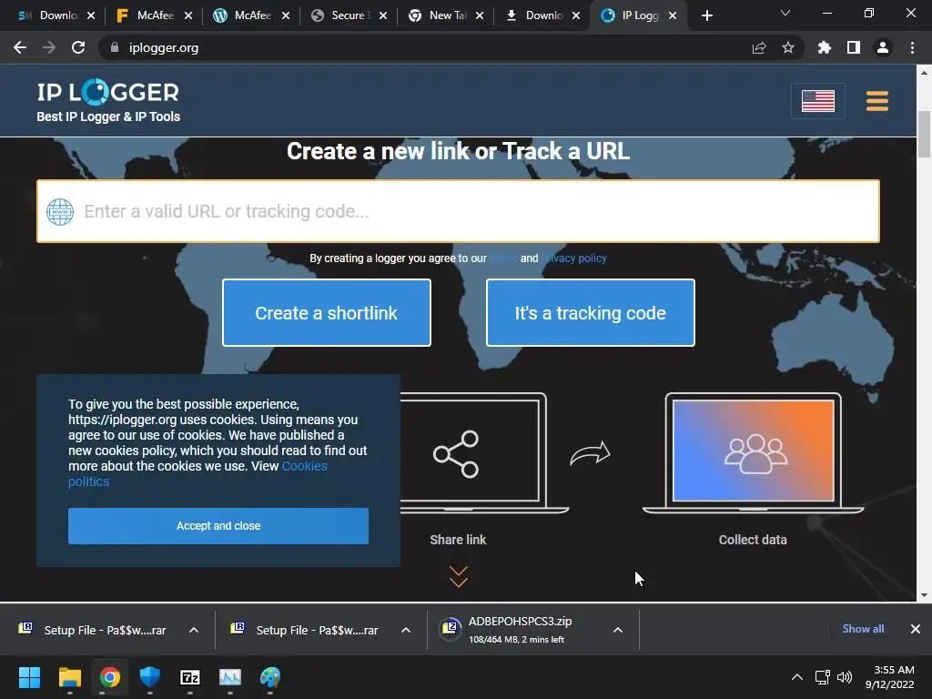Screen dimensions: 932x699
Task: Bookmark page with the star icon
Action: pos(788,47)
